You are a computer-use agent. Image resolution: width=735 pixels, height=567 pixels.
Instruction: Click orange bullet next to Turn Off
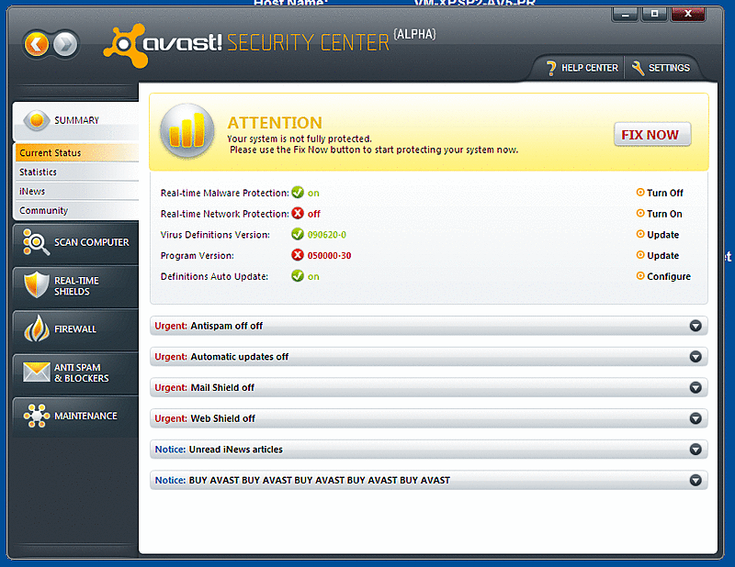point(640,192)
